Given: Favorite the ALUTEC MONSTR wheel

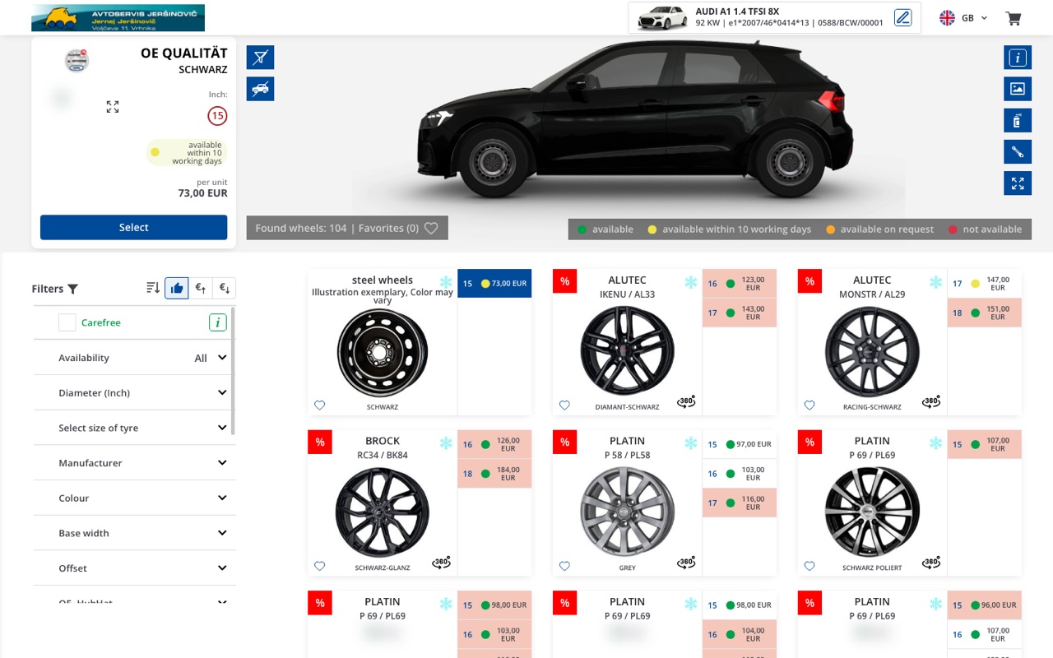Looking at the screenshot, I should pyautogui.click(x=809, y=405).
